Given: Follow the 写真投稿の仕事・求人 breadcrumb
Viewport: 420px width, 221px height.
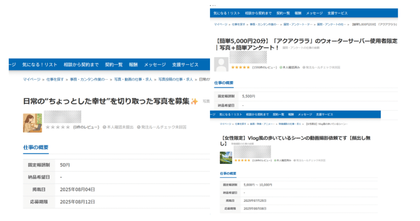Looking at the screenshot, I should 176,79.
